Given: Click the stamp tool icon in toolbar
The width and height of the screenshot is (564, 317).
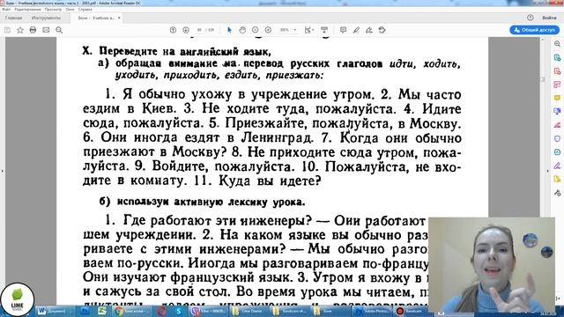Looking at the screenshot, I should (382, 30).
